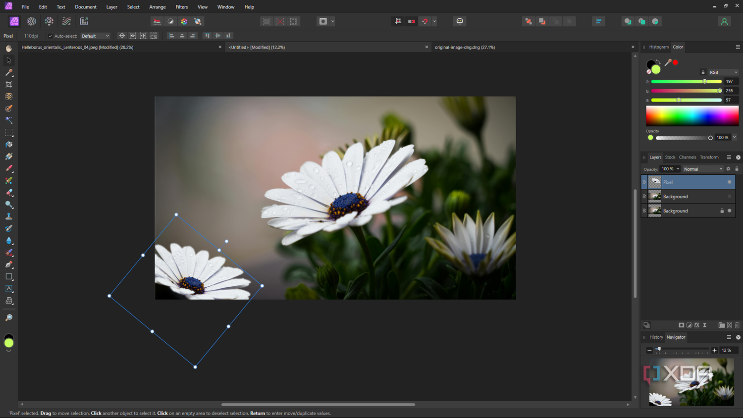This screenshot has width=743, height=418.
Task: Switch to the Liquify persona
Action: pos(32,21)
